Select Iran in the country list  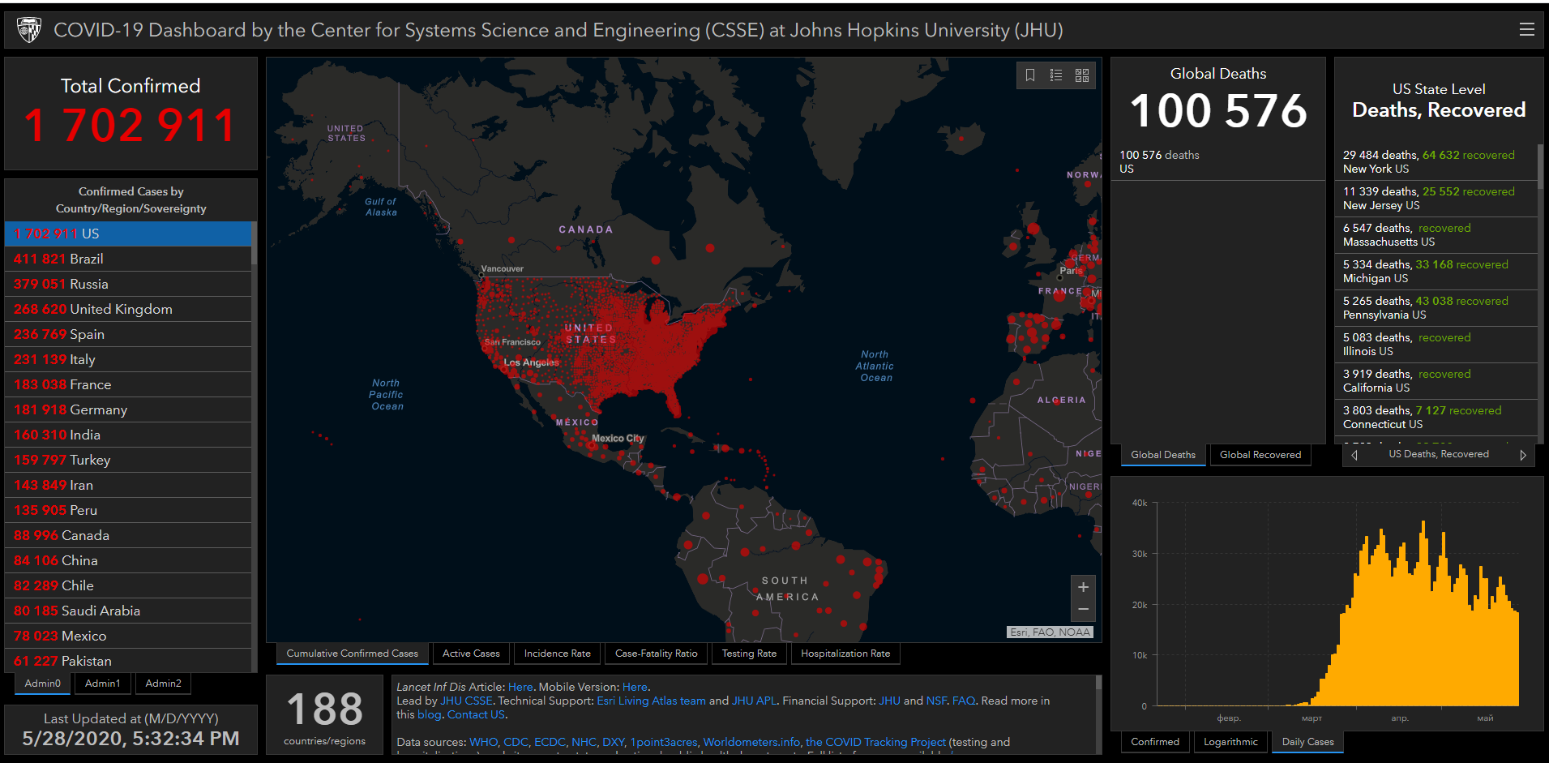(128, 485)
